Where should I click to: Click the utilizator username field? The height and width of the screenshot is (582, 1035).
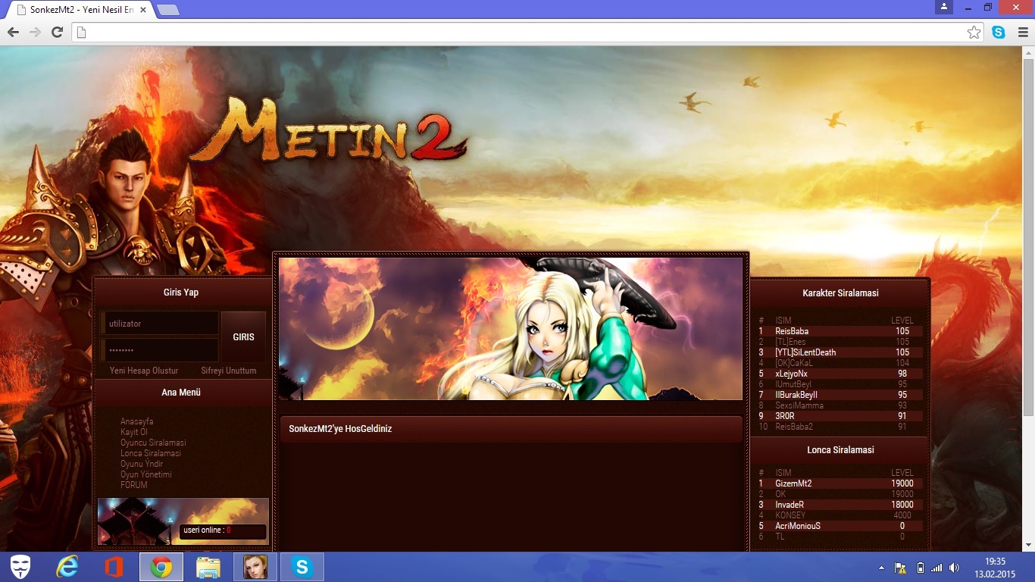coord(159,324)
